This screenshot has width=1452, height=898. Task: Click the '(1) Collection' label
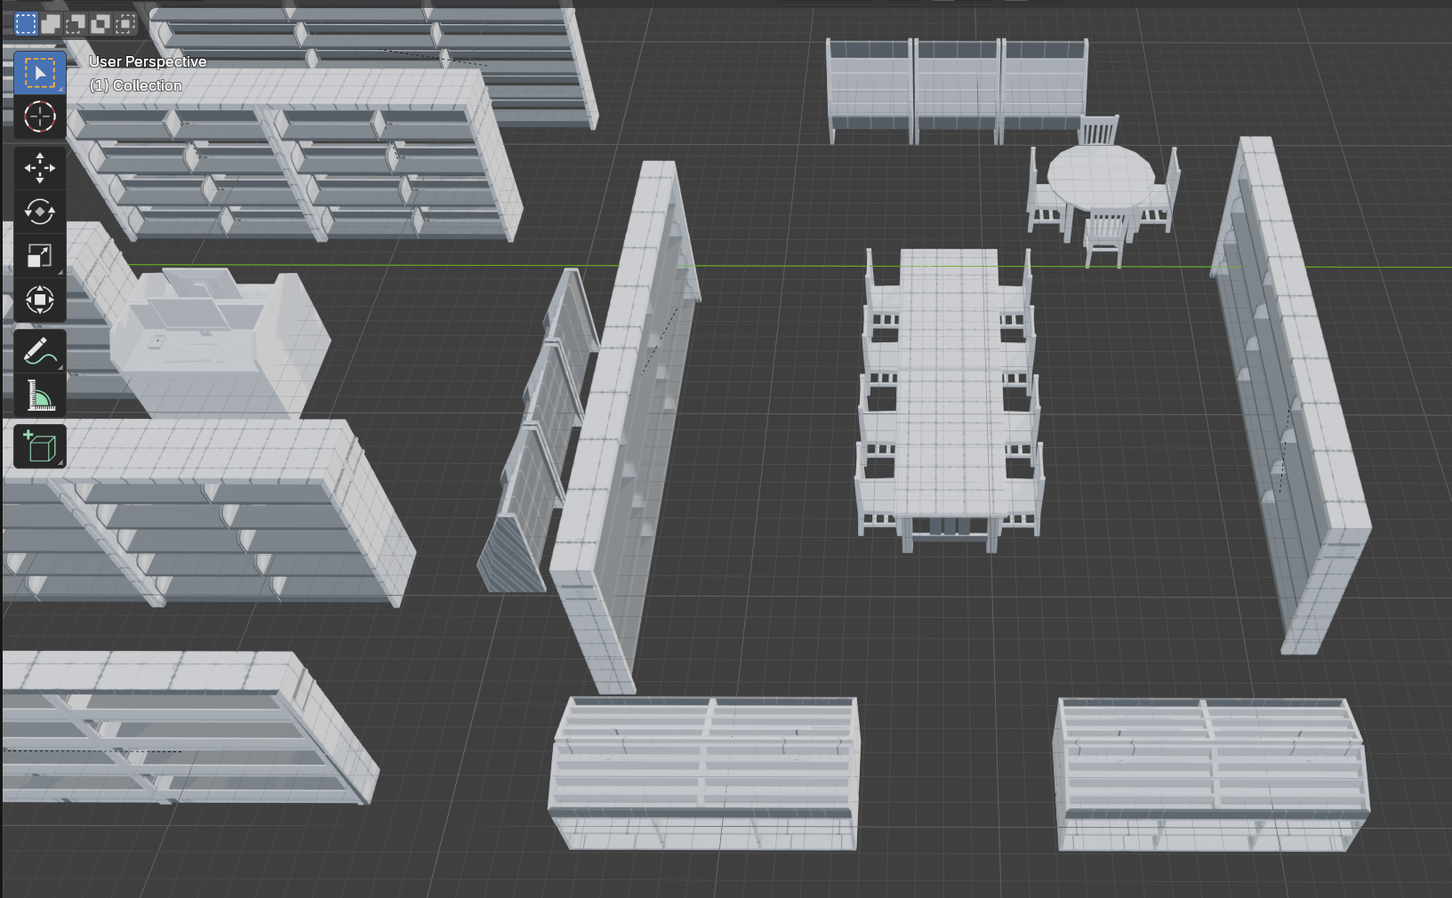(136, 85)
